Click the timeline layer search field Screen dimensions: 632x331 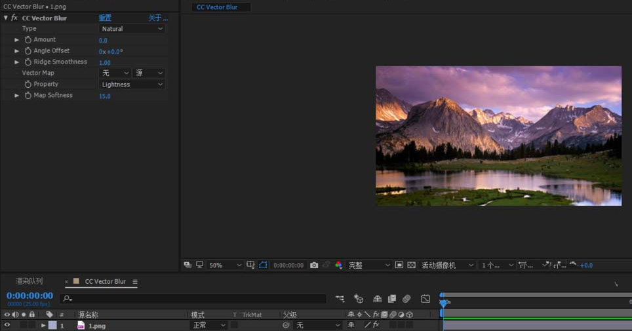coord(193,298)
